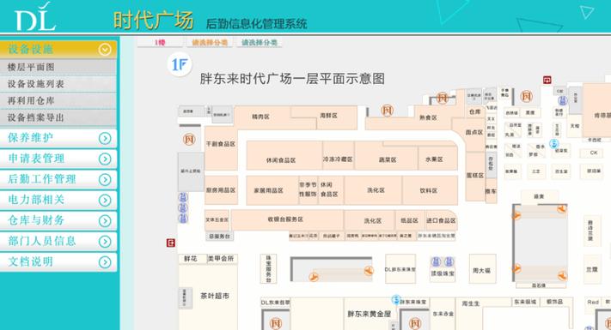Click bottom-right escalator icon in right escalator block
This screenshot has height=330, width=611.
point(561,276)
